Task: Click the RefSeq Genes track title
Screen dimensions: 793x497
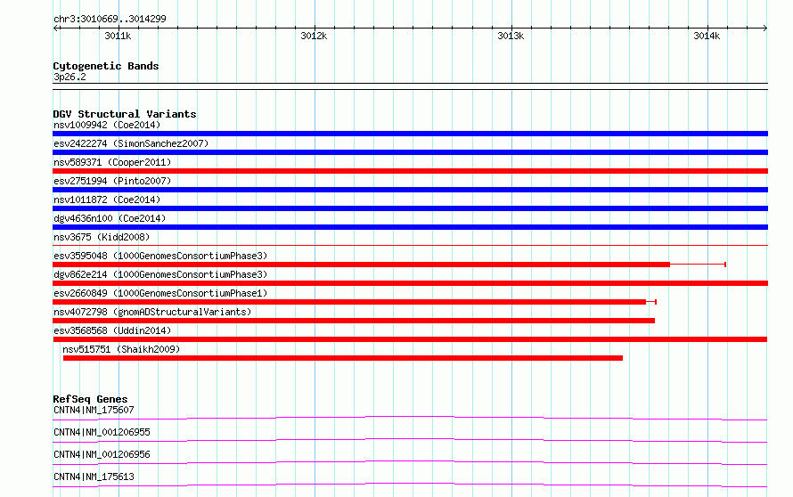Action: (x=90, y=399)
